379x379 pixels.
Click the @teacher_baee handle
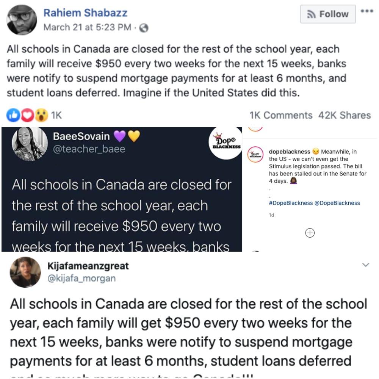pos(89,149)
